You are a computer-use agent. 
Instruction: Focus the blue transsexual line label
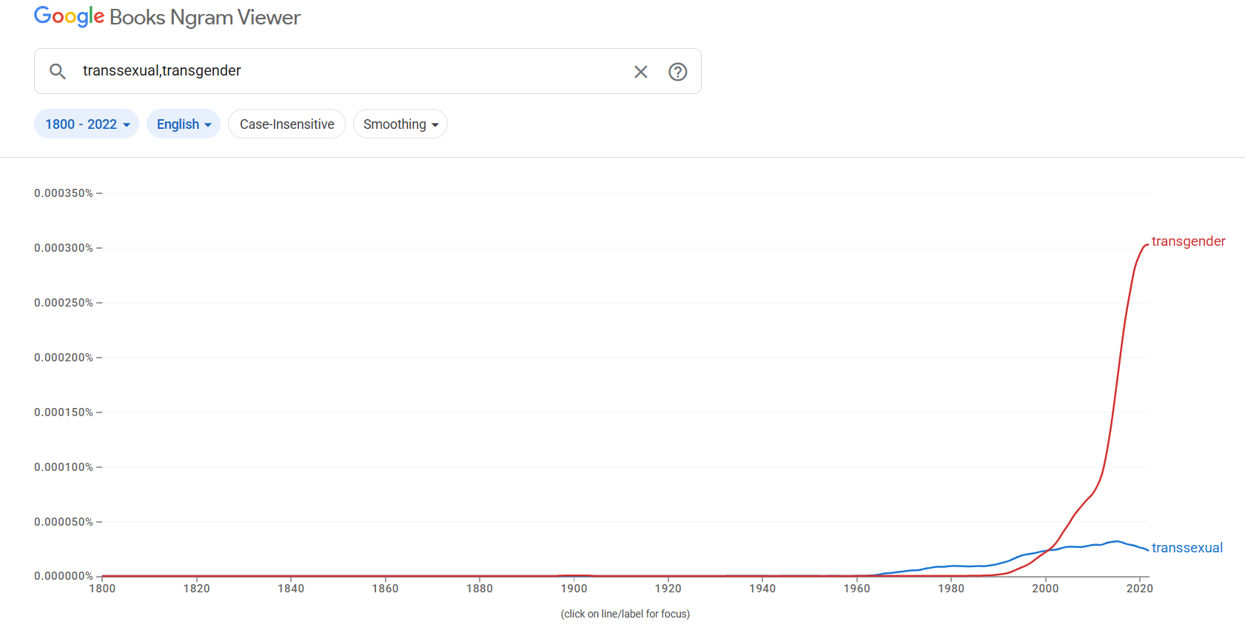pos(1187,548)
